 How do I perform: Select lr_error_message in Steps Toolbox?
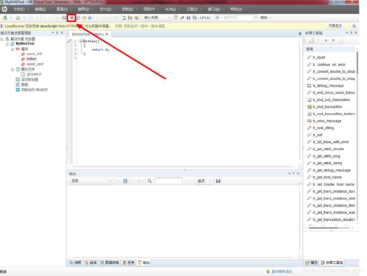tap(327, 121)
